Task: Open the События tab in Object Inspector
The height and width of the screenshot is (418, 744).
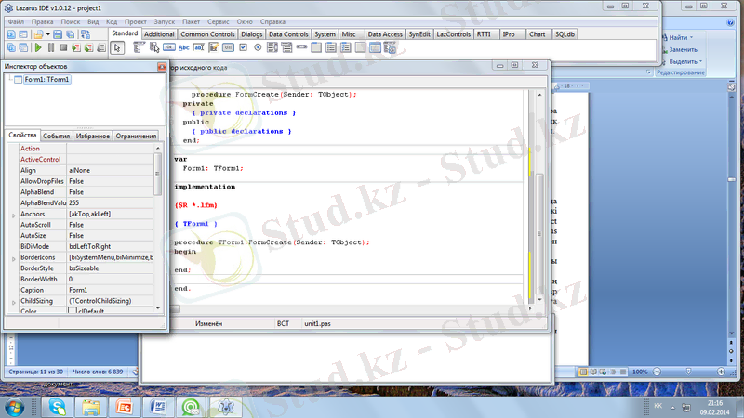Action: tap(57, 136)
